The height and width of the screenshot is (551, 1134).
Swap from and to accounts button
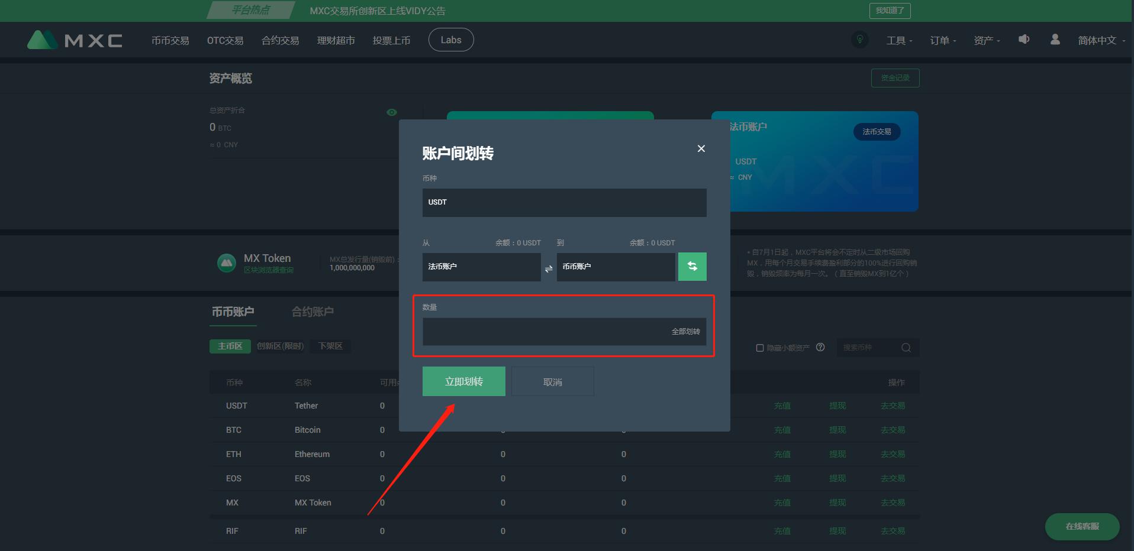[692, 267]
